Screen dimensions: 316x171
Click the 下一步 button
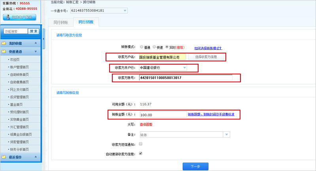[195, 166]
